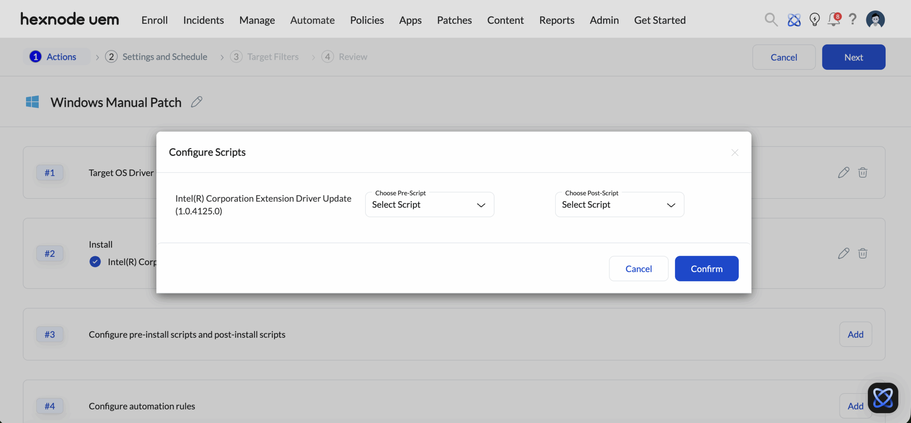Open the Content menu
The image size is (911, 423).
point(505,20)
